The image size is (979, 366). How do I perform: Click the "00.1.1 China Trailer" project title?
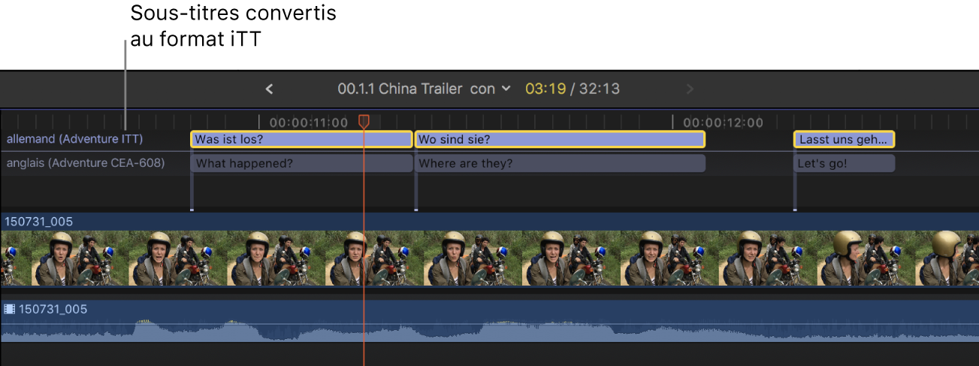click(400, 89)
